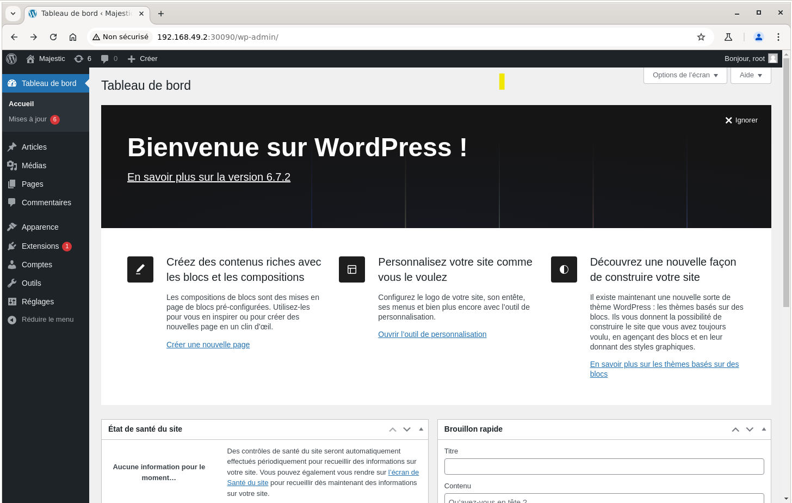
Task: Click the Articles pushpin icon
Action: (x=12, y=147)
